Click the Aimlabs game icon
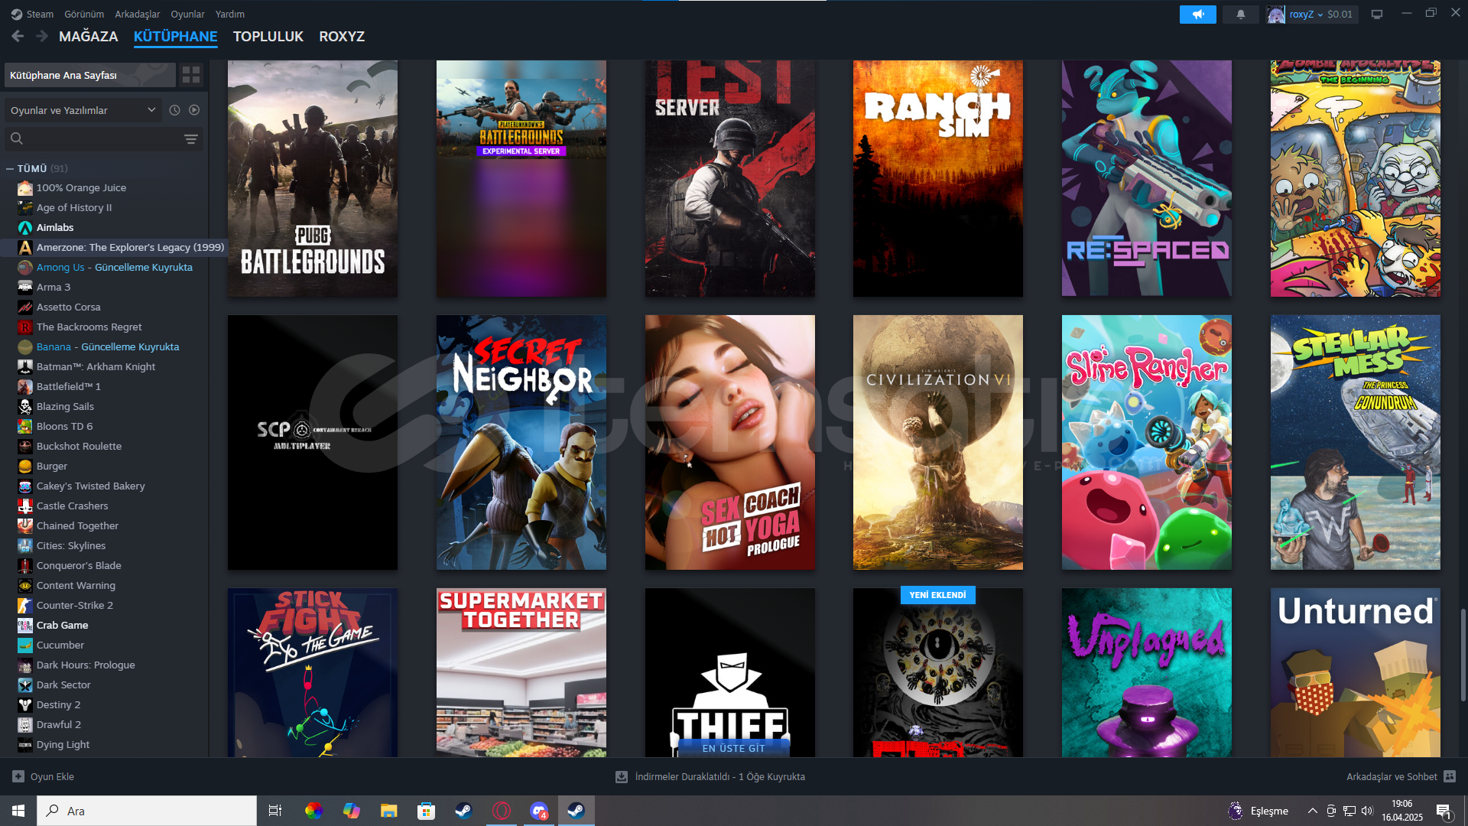The height and width of the screenshot is (826, 1468). tap(25, 227)
